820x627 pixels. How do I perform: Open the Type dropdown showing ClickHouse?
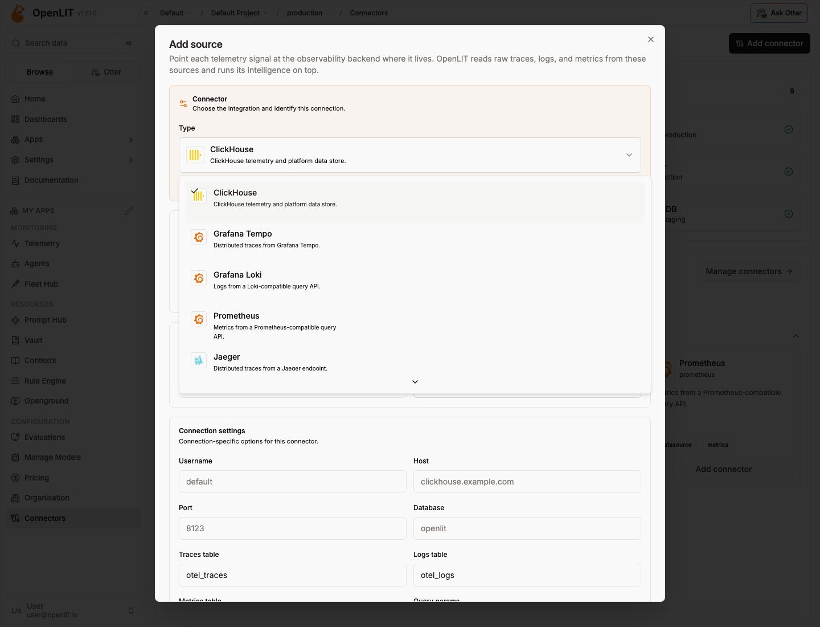click(410, 155)
